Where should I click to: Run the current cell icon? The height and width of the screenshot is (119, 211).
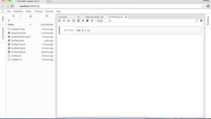[83, 20]
